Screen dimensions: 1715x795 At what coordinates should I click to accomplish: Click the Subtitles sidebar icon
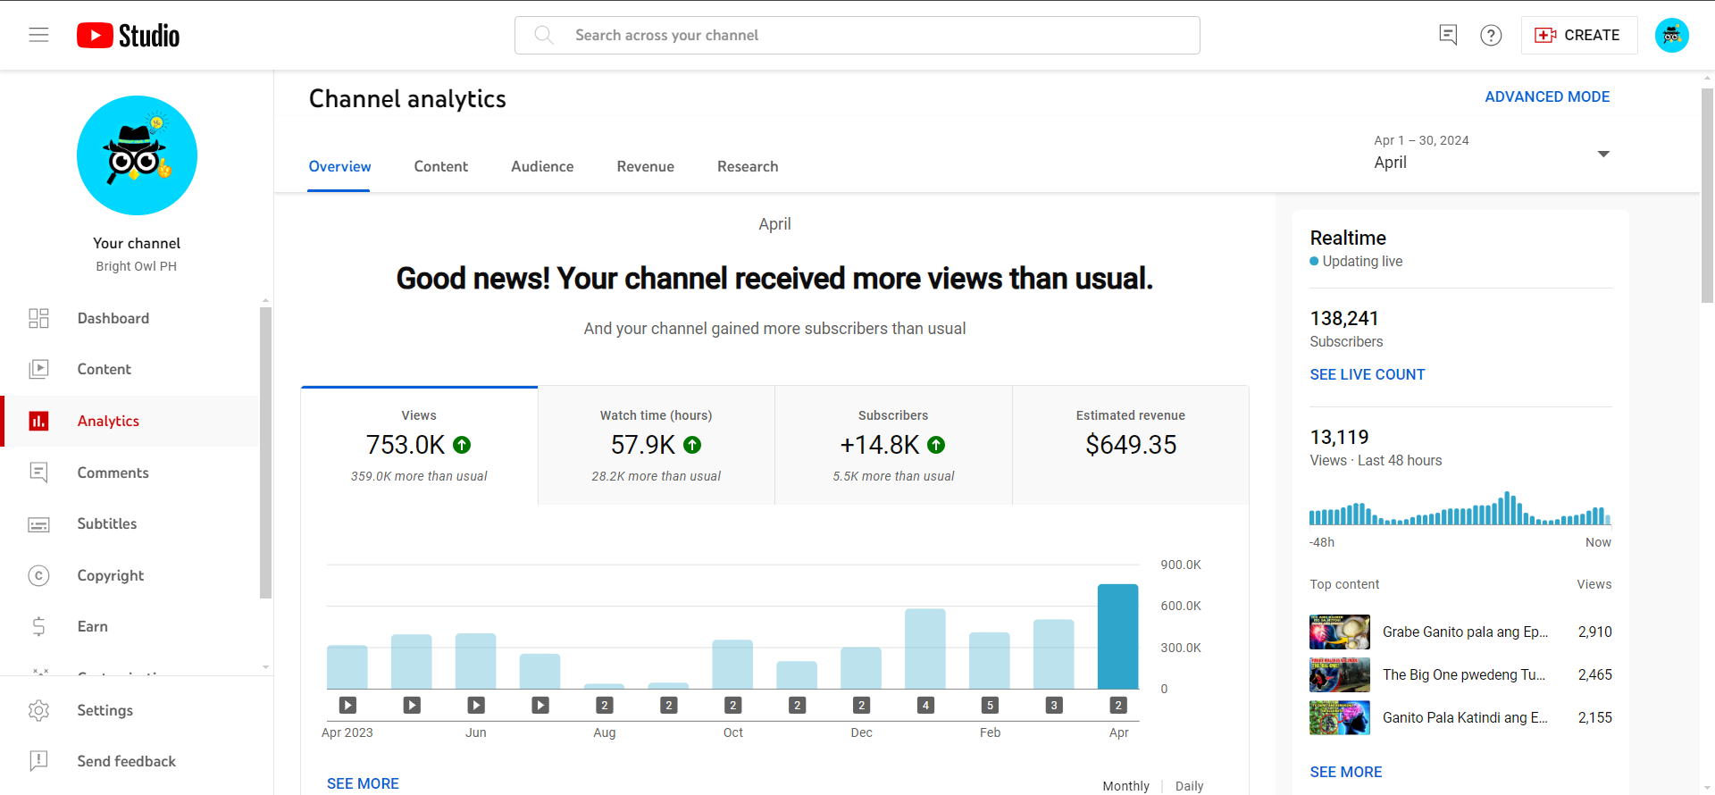[38, 524]
